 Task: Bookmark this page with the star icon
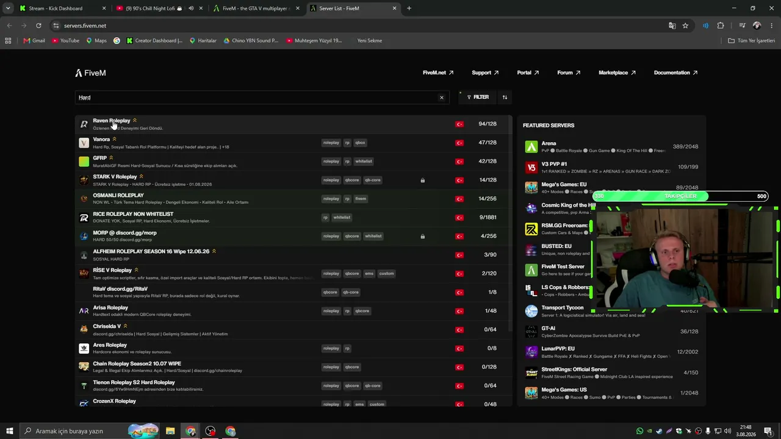coord(685,26)
